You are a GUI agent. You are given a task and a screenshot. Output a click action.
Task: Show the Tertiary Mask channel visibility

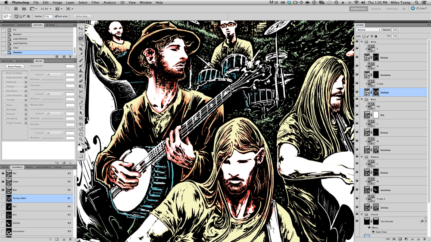click(x=3, y=198)
